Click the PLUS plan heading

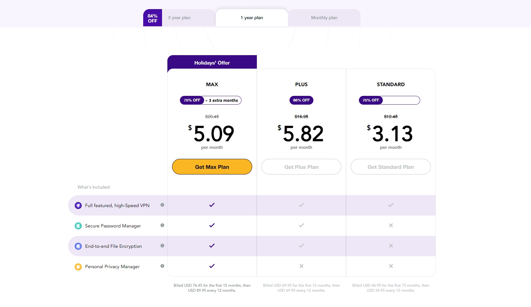click(301, 84)
